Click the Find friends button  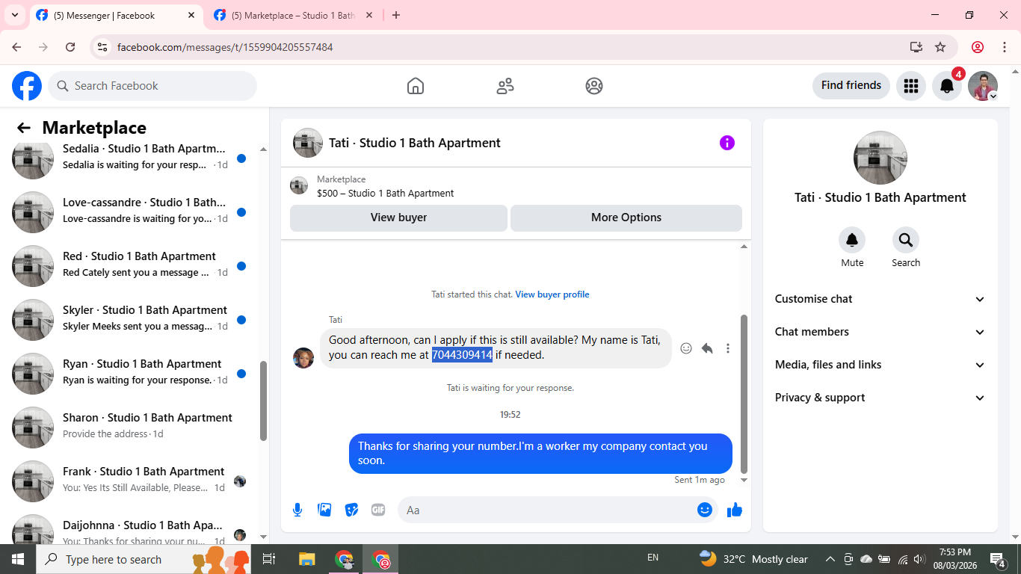[x=851, y=85]
